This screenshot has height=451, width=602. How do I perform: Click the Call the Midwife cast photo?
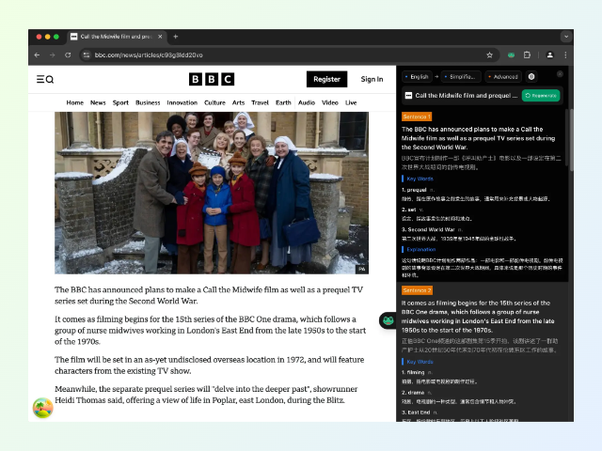(212, 193)
